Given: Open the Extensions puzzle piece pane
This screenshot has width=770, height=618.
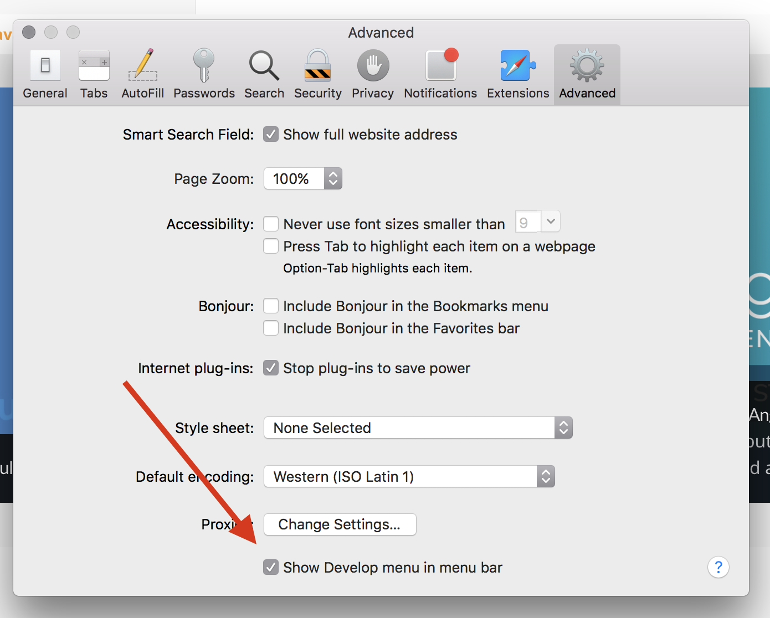Looking at the screenshot, I should [518, 75].
